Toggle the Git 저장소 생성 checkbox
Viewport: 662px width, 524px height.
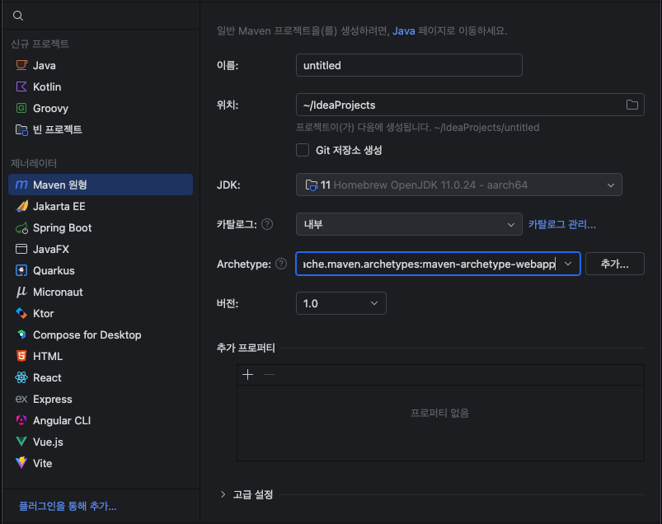click(x=303, y=150)
